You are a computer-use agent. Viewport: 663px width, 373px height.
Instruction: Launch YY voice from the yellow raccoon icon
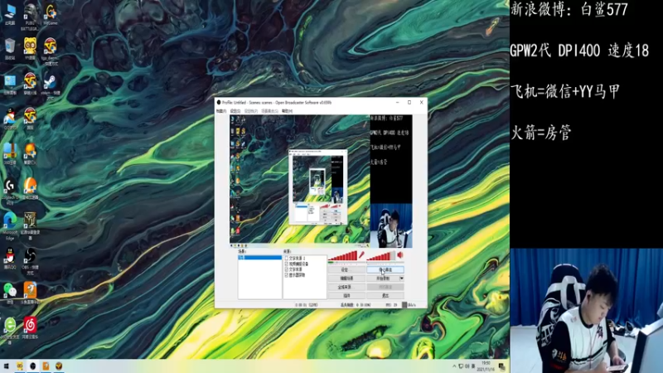tap(30, 49)
